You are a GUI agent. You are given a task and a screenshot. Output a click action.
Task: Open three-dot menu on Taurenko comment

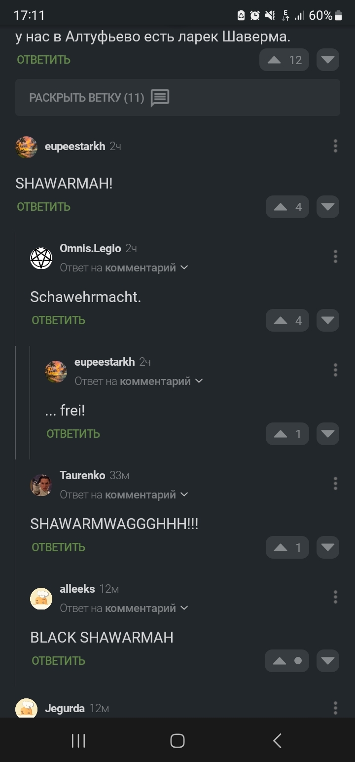(335, 484)
